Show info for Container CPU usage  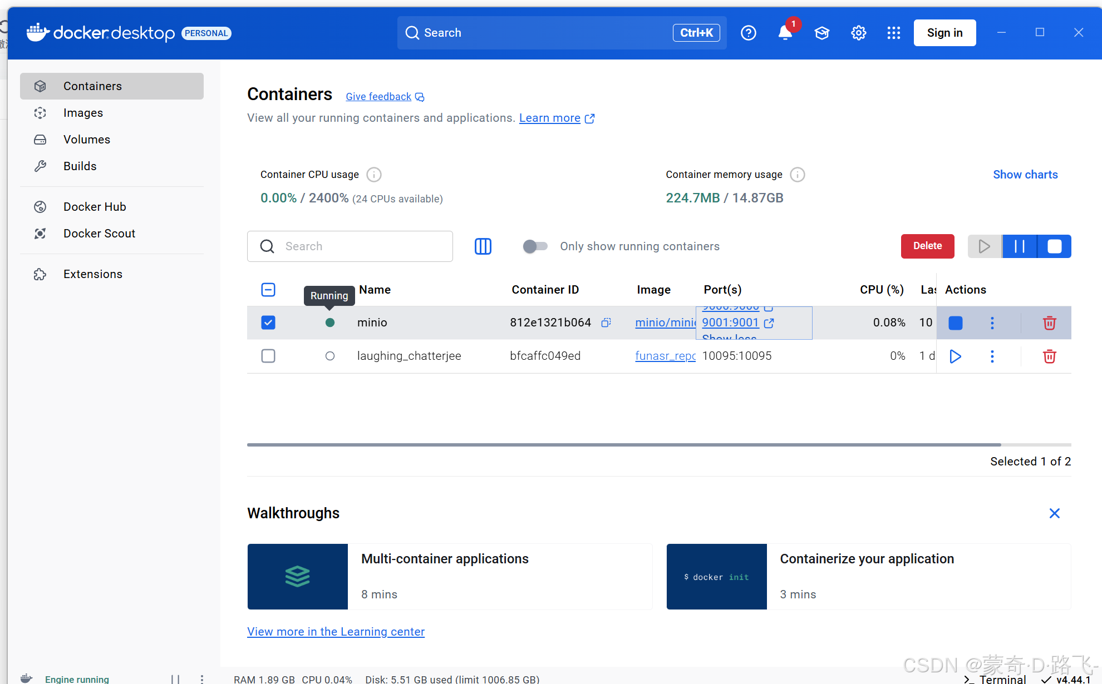pos(374,175)
